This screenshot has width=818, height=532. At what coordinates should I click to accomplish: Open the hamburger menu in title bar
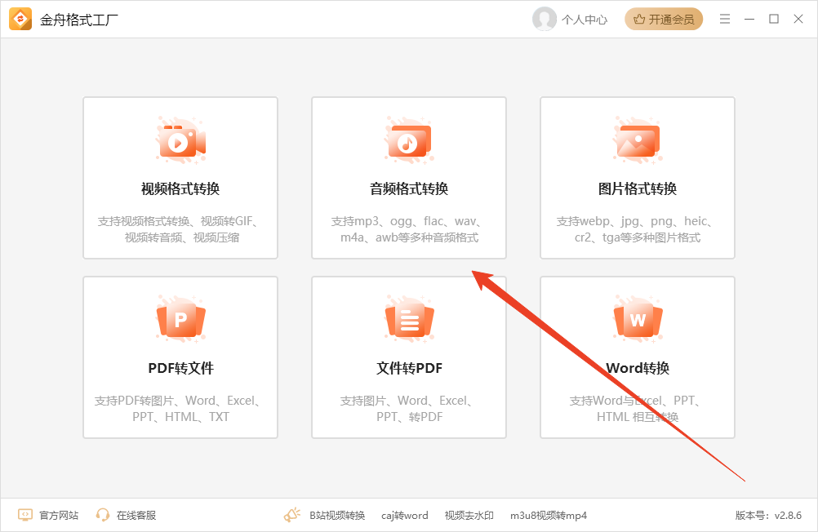click(x=725, y=19)
